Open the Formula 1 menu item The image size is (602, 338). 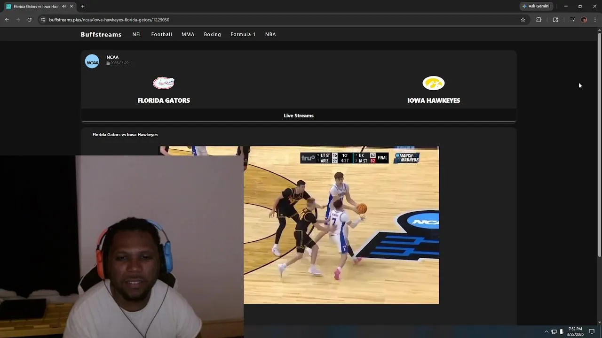pos(243,34)
